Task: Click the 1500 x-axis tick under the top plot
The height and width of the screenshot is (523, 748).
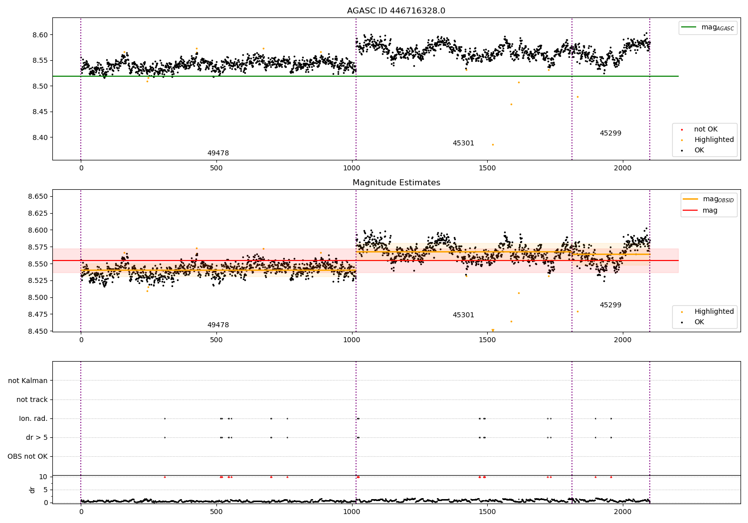Action: point(487,168)
